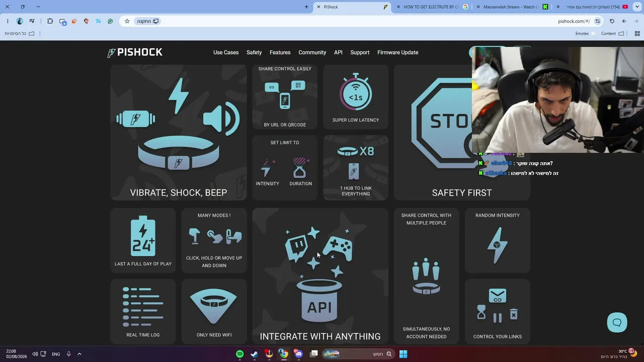This screenshot has height=362, width=644.
Task: Expand the hidden system tray icons chevron
Action: (x=79, y=354)
